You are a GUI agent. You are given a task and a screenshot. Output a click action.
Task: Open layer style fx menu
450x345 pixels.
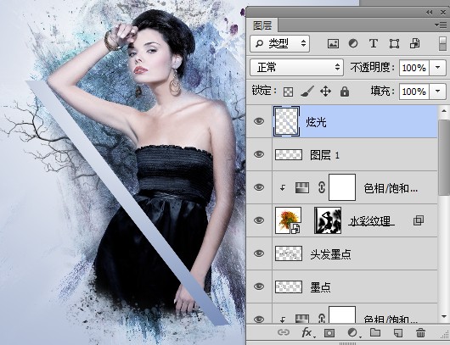307,332
